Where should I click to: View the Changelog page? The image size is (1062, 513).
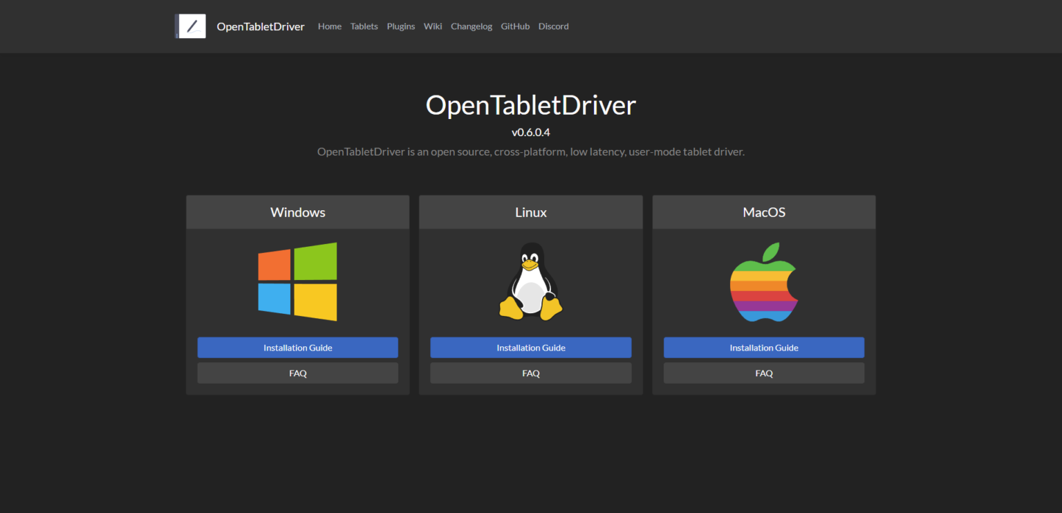pyautogui.click(x=472, y=26)
